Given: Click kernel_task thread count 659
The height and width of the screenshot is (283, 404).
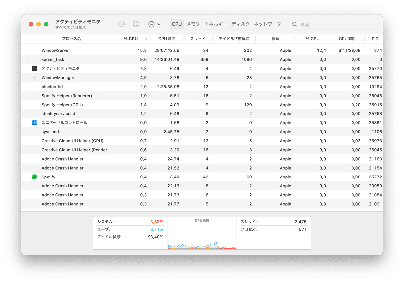Looking at the screenshot, I should pyautogui.click(x=204, y=60).
